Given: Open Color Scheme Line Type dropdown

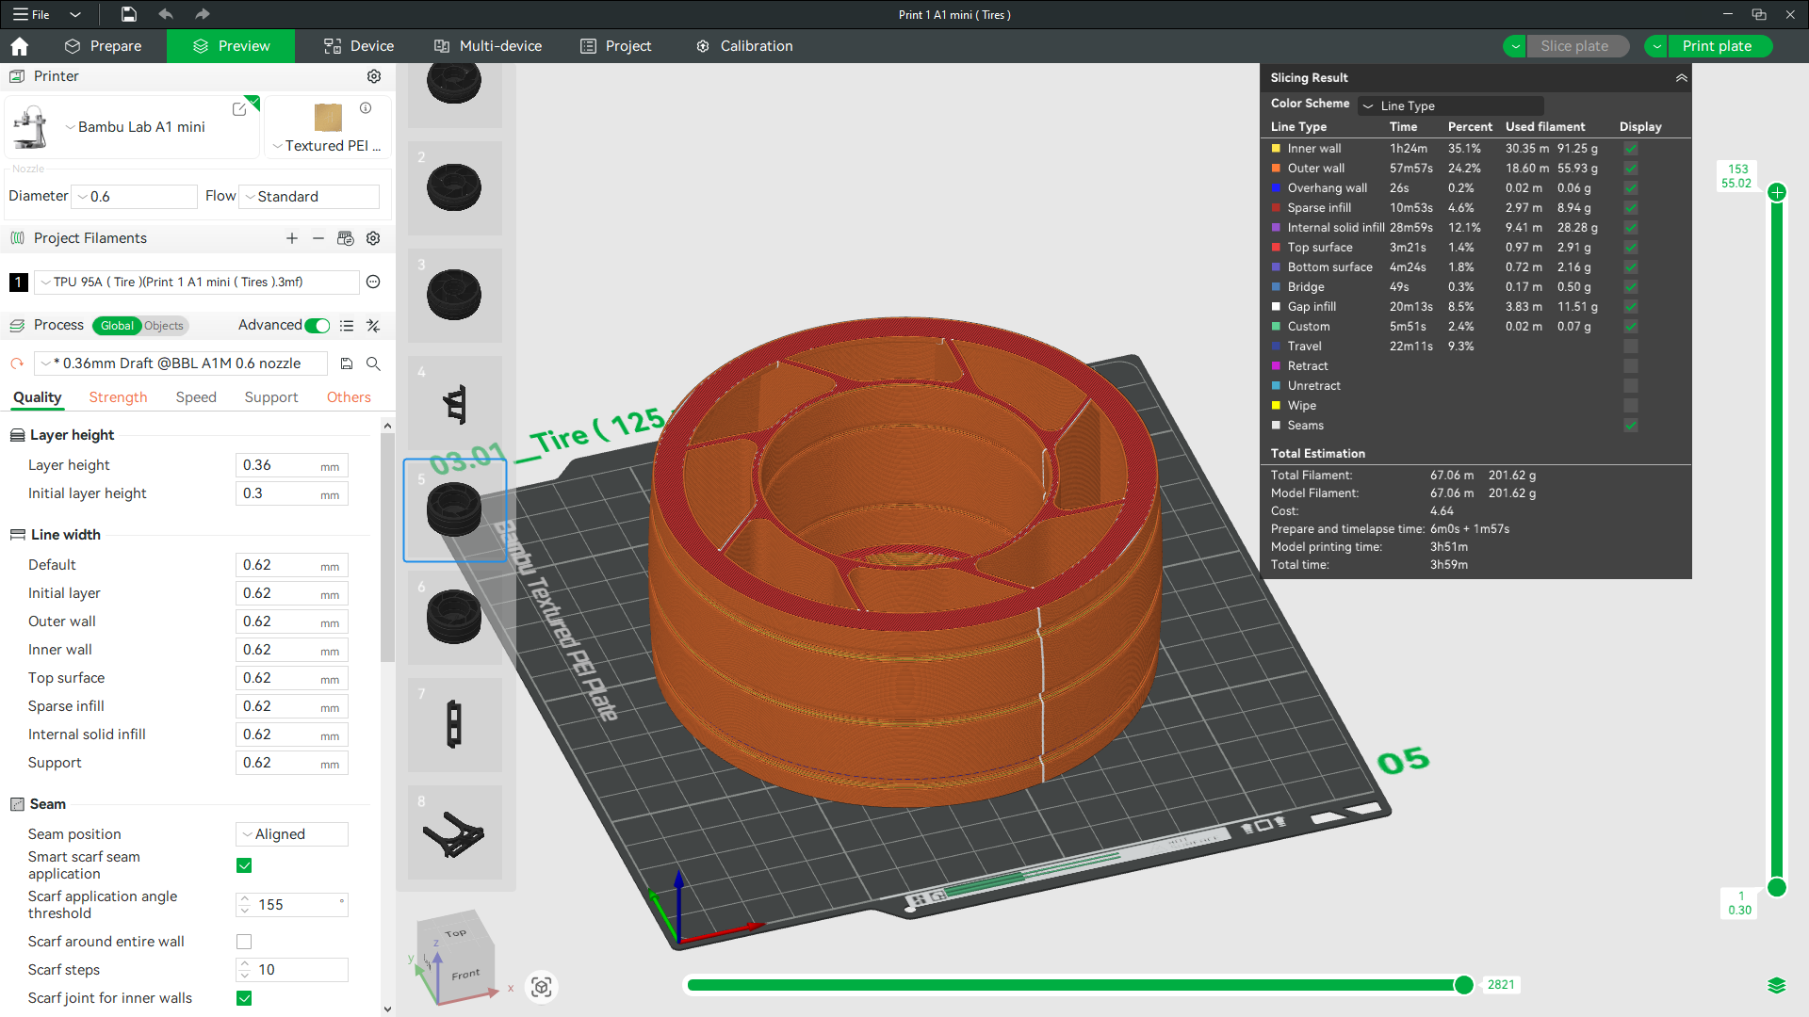Looking at the screenshot, I should (1451, 105).
